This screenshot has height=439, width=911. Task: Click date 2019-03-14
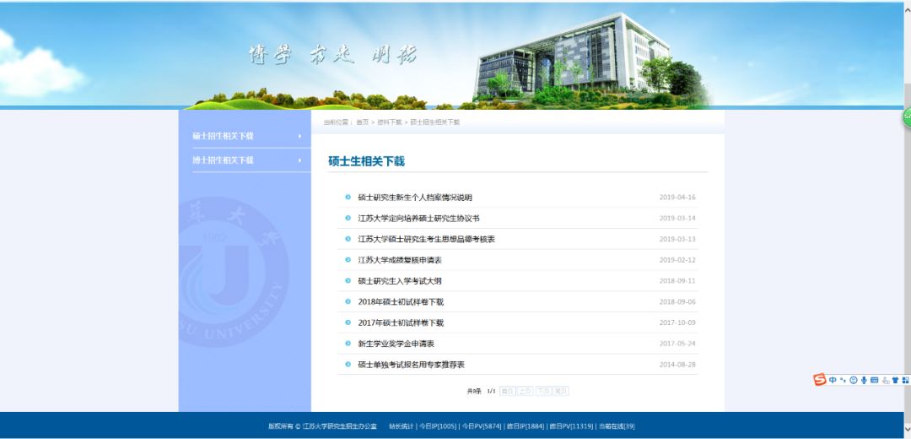[x=677, y=219]
